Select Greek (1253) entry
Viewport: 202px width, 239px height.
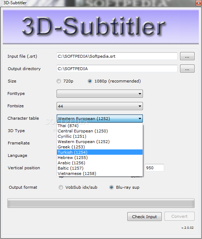(100, 147)
